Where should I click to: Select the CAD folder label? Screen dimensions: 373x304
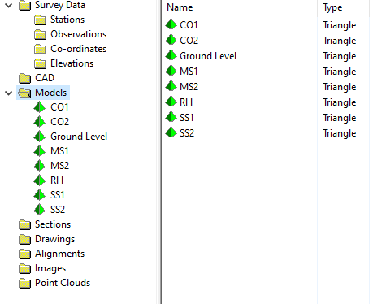pos(45,78)
